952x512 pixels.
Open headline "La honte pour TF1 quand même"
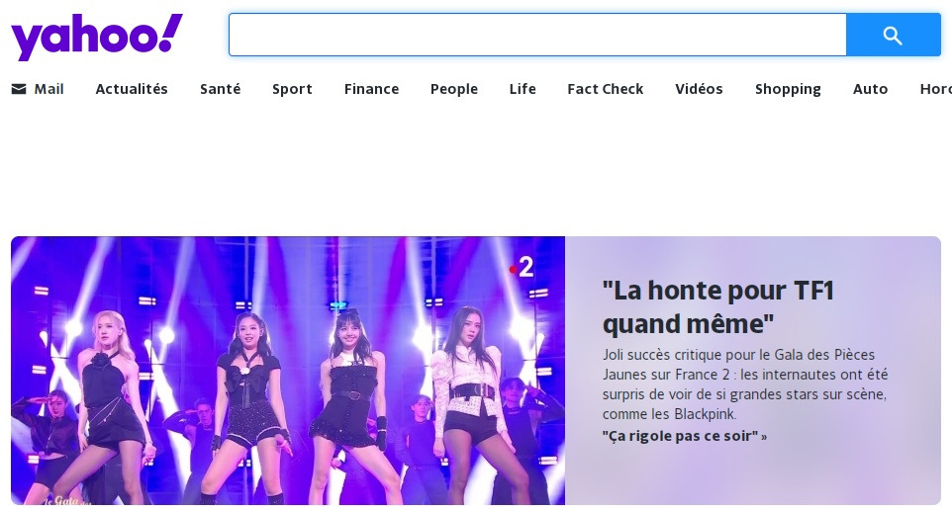click(718, 307)
